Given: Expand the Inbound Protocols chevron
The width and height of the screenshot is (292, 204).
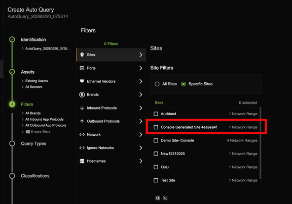Looking at the screenshot, I should [x=141, y=108].
